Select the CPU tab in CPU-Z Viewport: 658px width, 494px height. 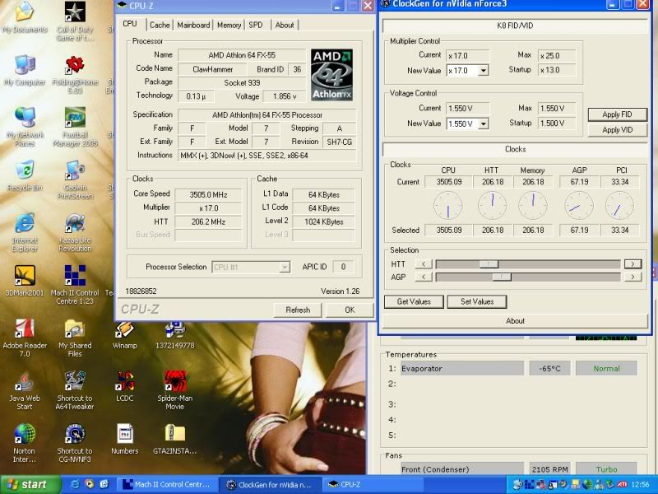(x=130, y=24)
